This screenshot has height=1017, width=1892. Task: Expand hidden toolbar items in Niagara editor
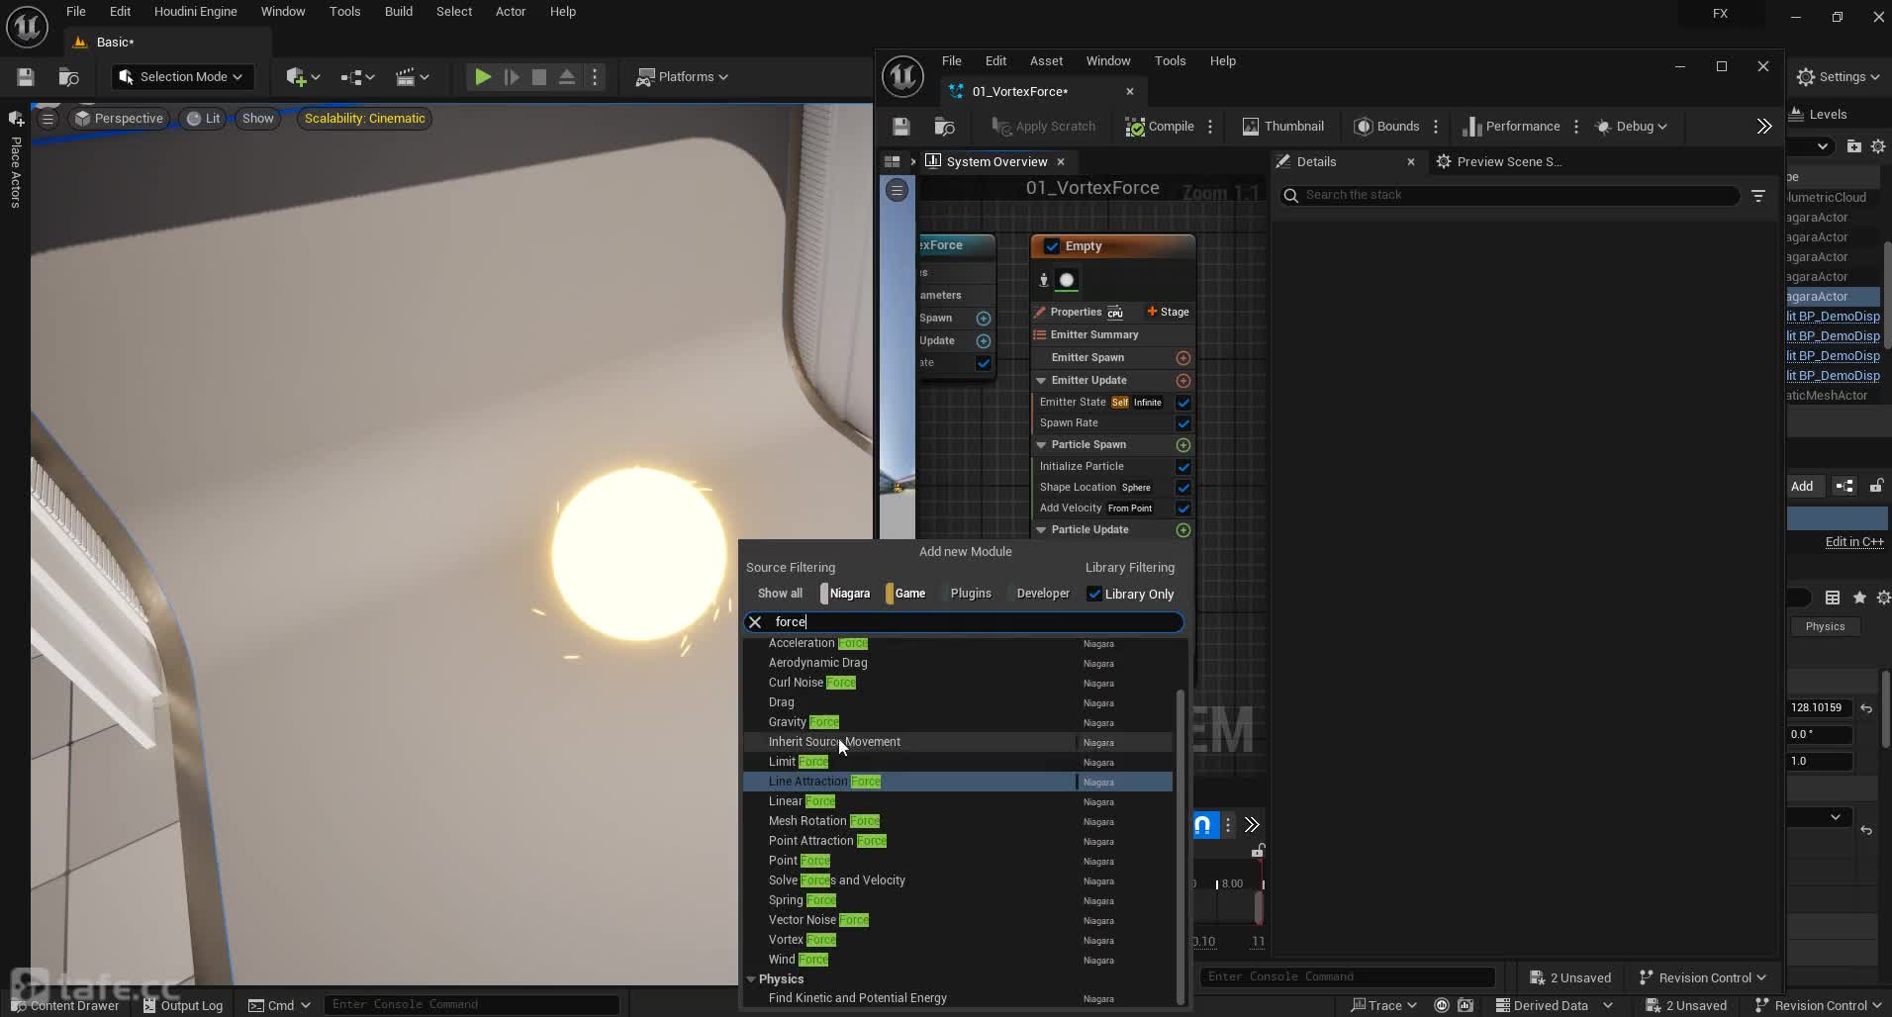(1764, 127)
